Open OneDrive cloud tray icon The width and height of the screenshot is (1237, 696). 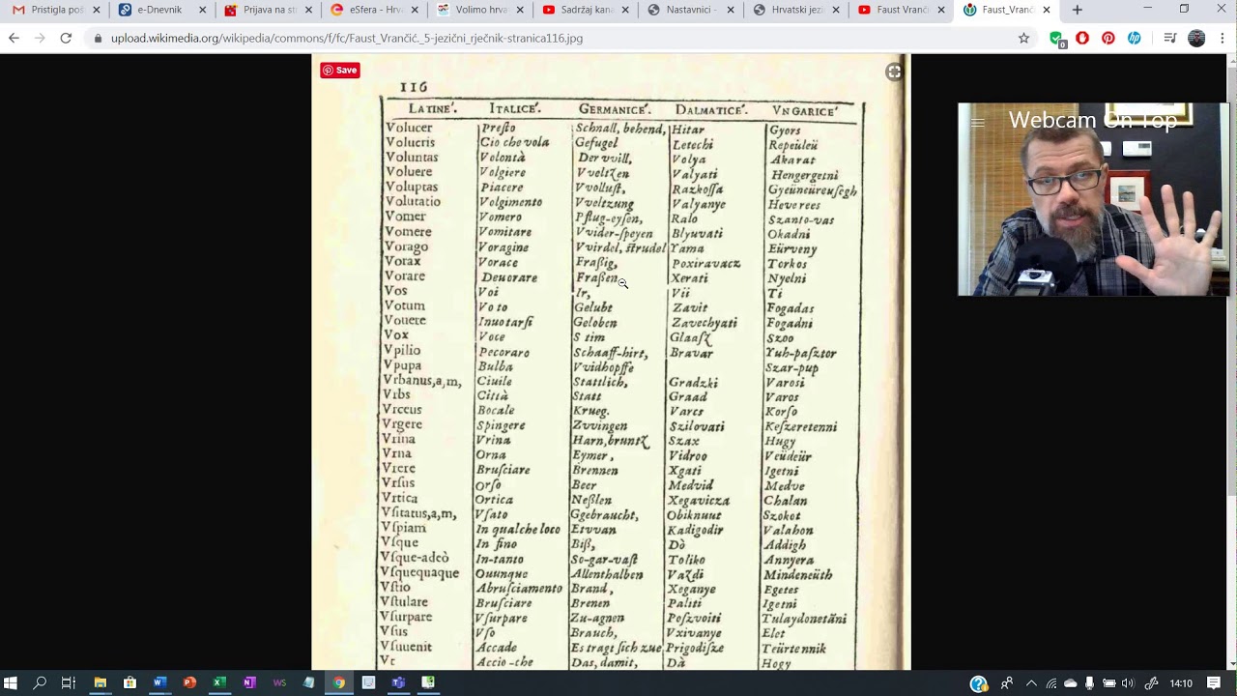tap(1071, 683)
